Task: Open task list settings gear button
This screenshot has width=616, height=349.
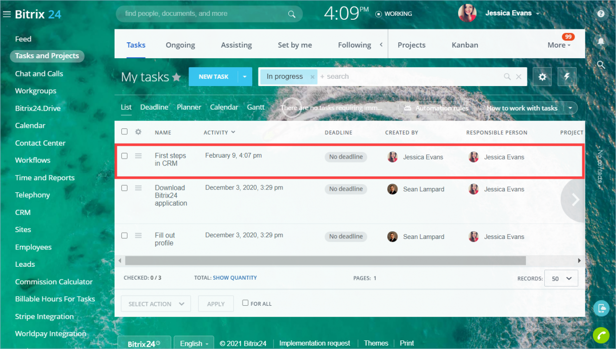Action: coord(542,76)
